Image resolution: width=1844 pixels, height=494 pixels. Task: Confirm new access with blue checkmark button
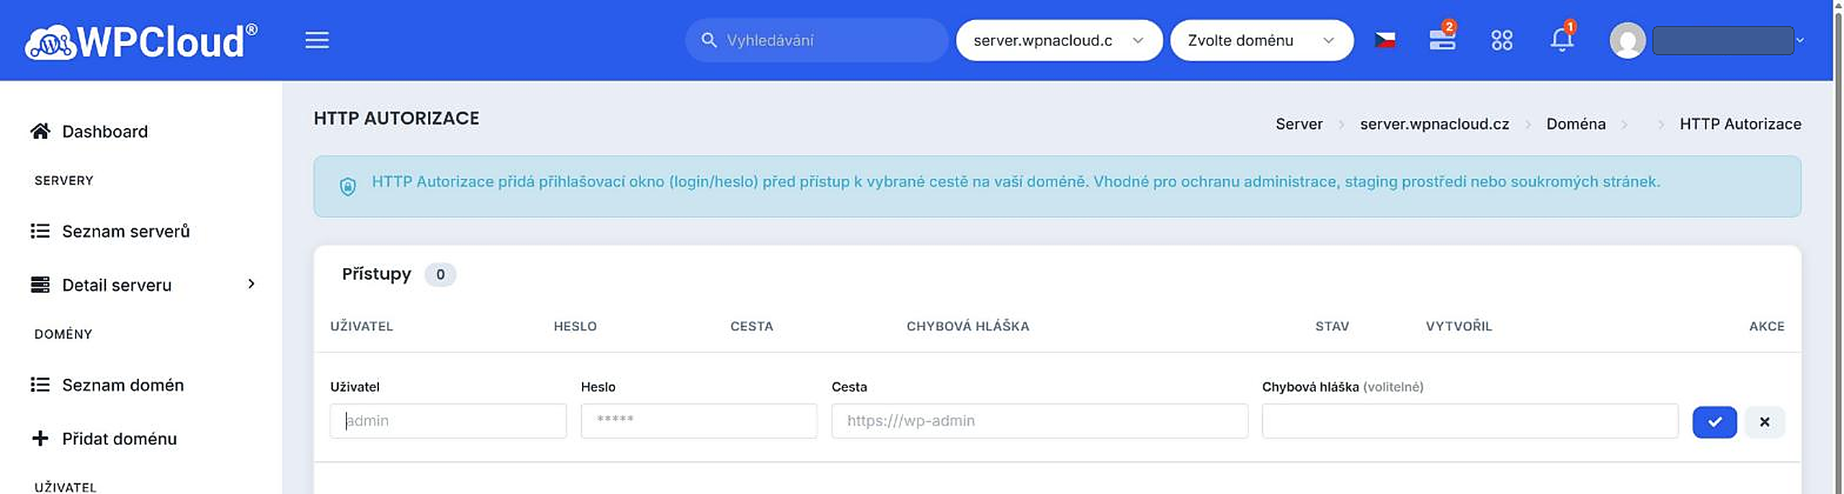pyautogui.click(x=1714, y=422)
